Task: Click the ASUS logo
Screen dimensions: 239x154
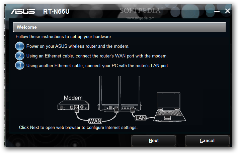Action: tap(23, 11)
